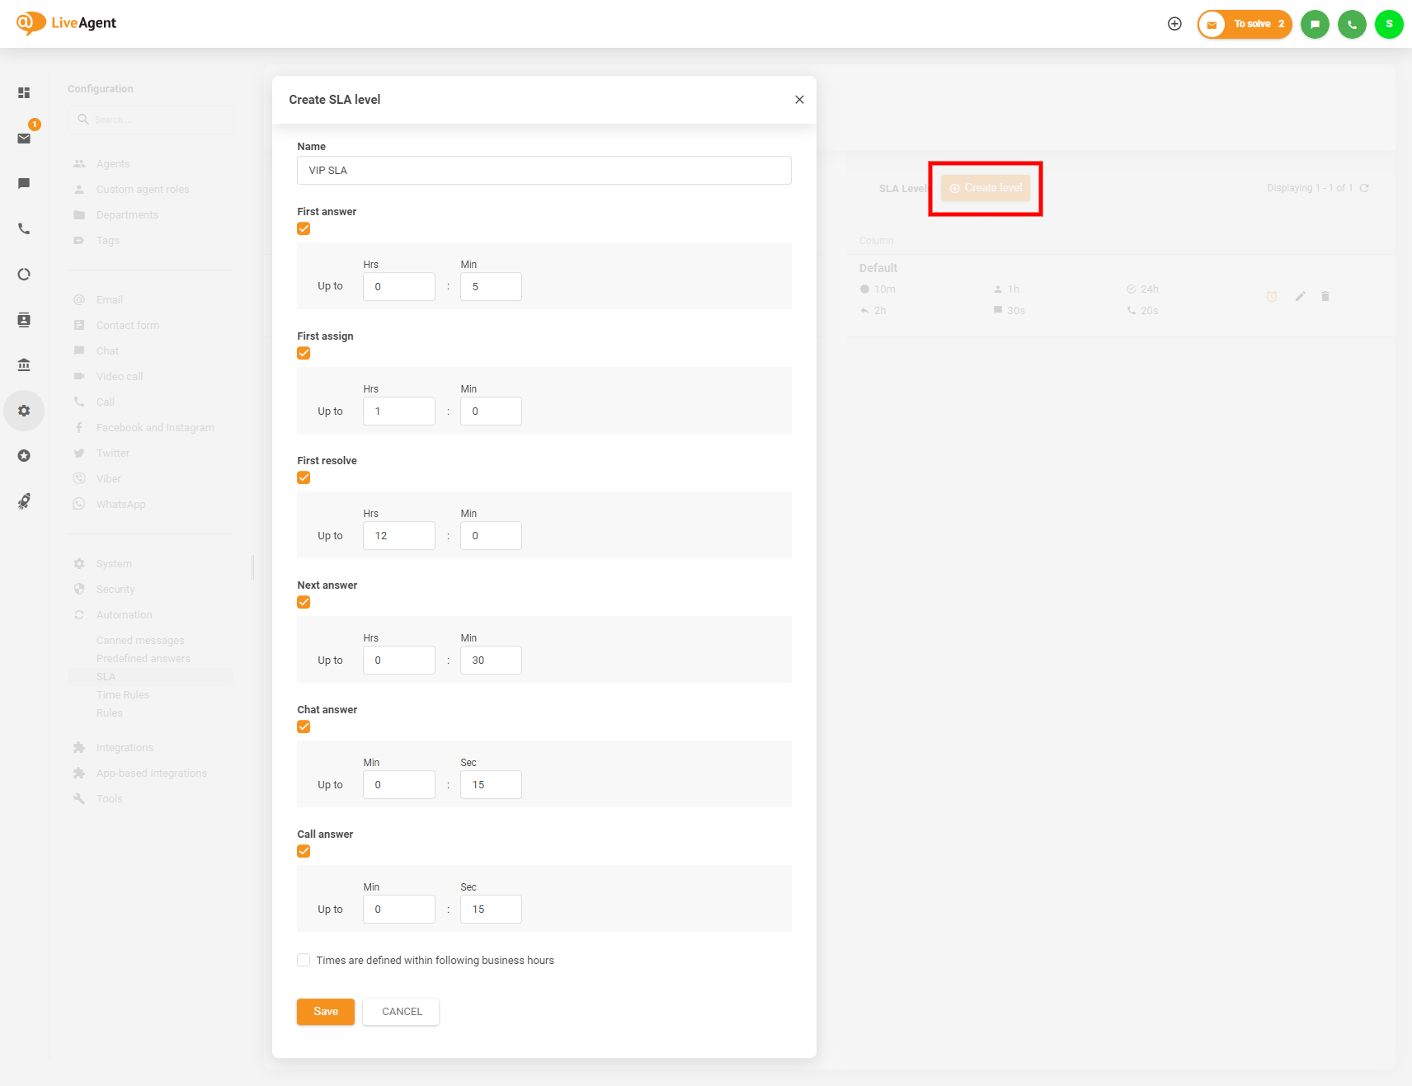Uncheck the First answer checkbox
Viewport: 1412px width, 1086px height.
tap(304, 228)
